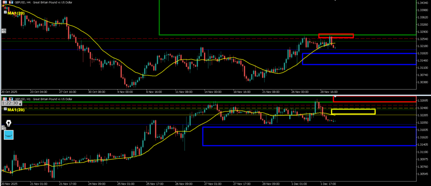Select the GBPUSD, H1 chart title
431x186 pixels.
click(x=42, y=98)
